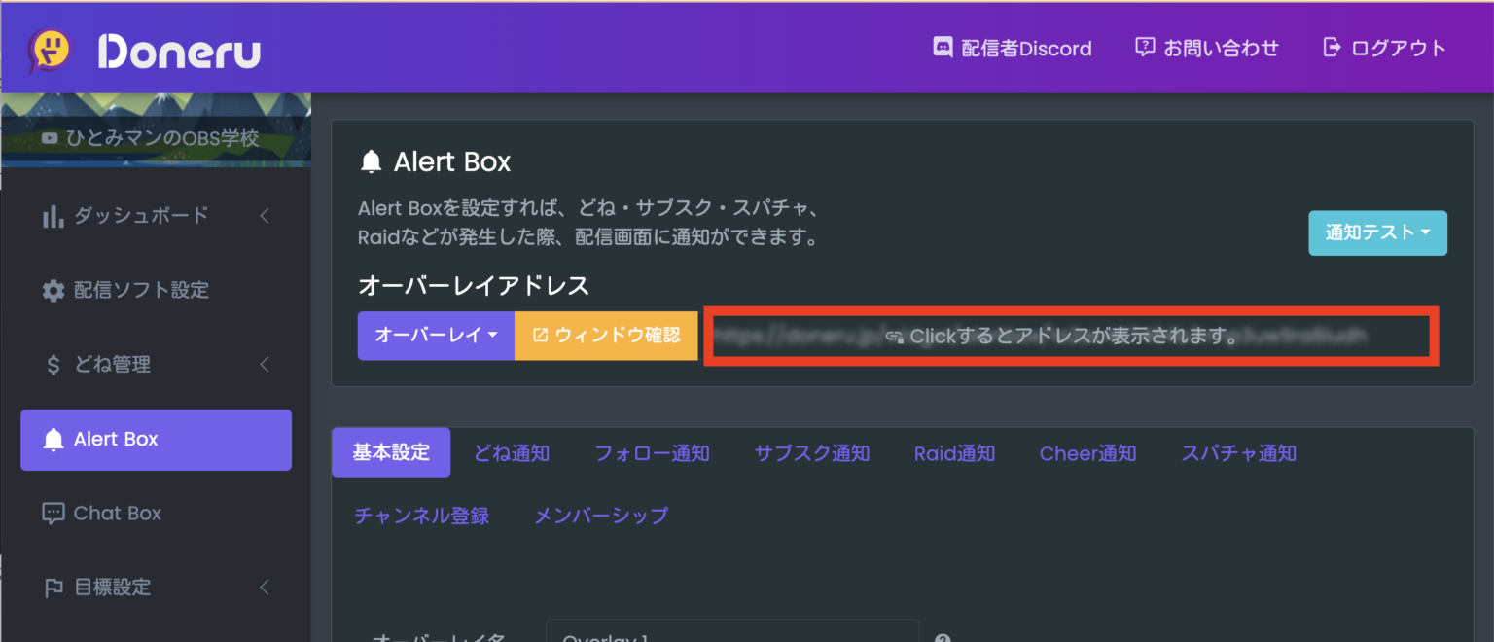
Task: Click the logout arrow icon beside ログアウト
Action: [x=1332, y=48]
